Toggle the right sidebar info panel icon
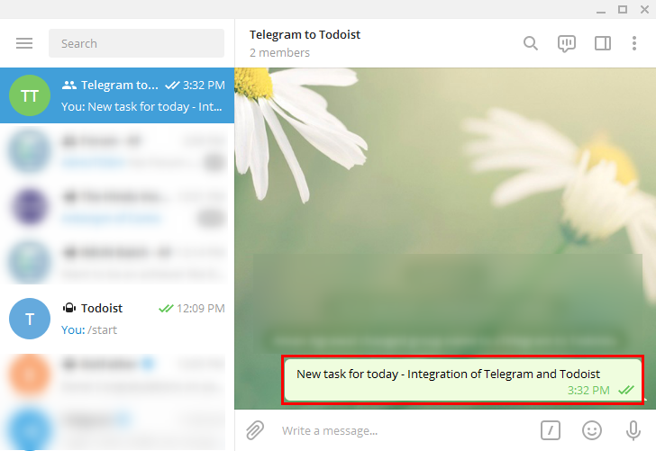Image resolution: width=656 pixels, height=451 pixels. coord(603,43)
